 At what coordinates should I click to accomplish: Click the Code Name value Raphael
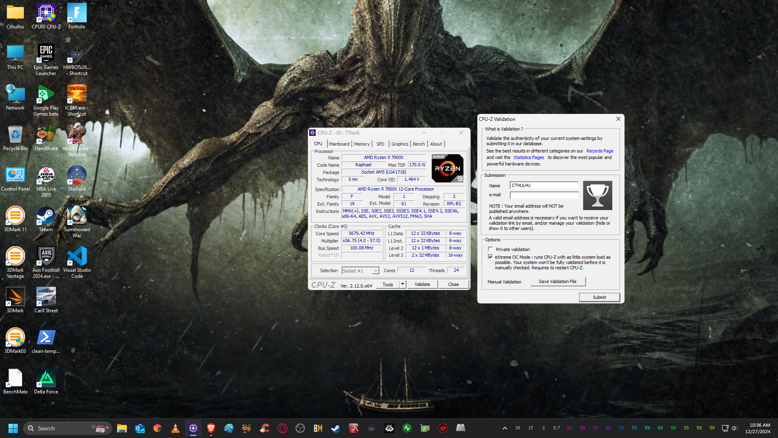(363, 165)
